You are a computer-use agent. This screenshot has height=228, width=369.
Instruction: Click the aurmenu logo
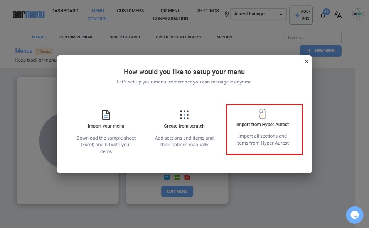point(28,15)
